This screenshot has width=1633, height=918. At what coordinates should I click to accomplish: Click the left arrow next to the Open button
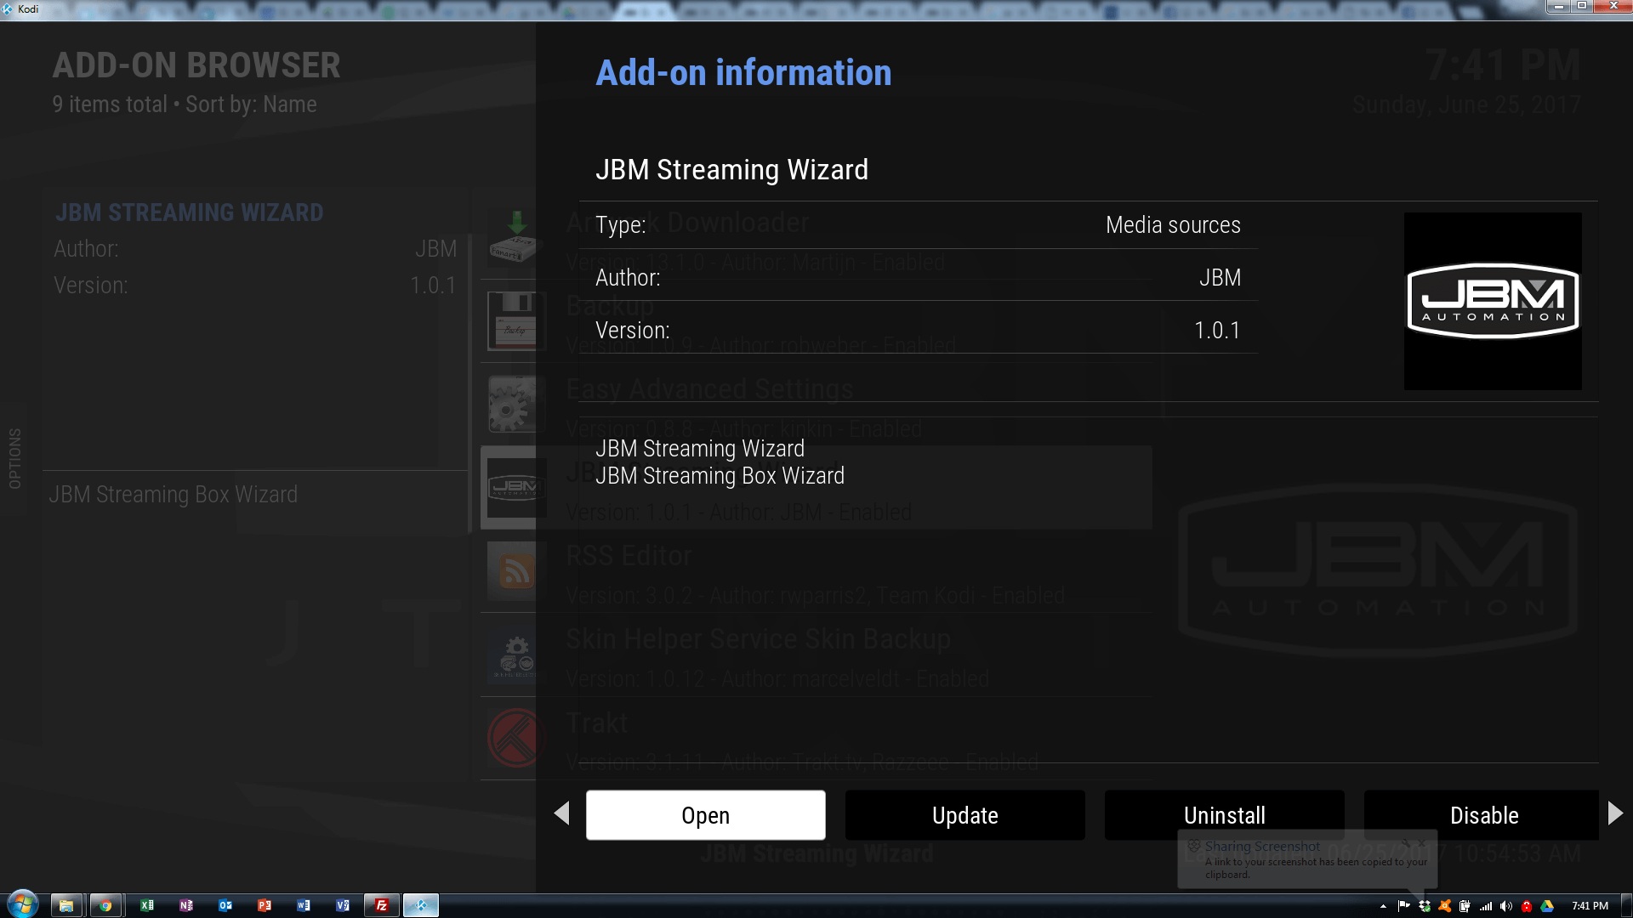(561, 813)
